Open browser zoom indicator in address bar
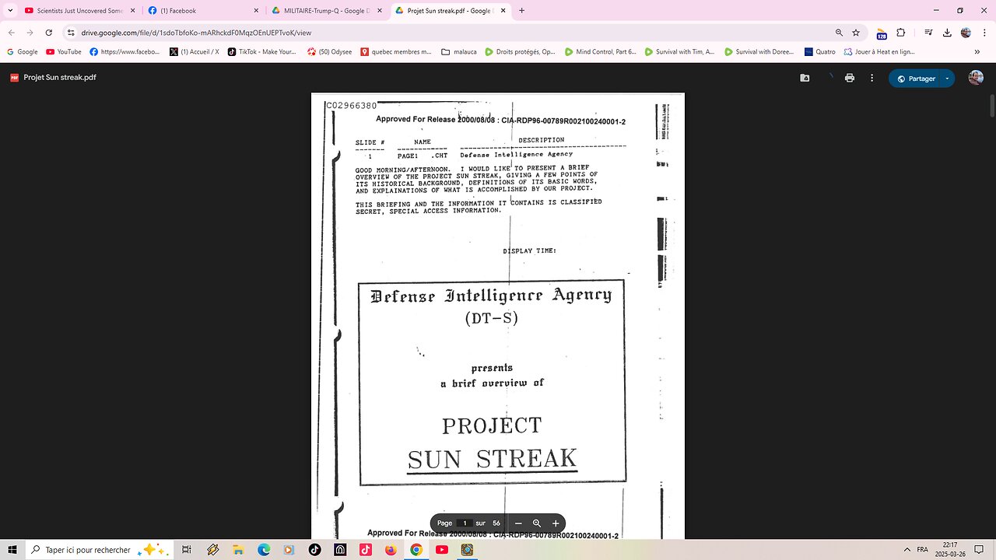 pyautogui.click(x=839, y=33)
